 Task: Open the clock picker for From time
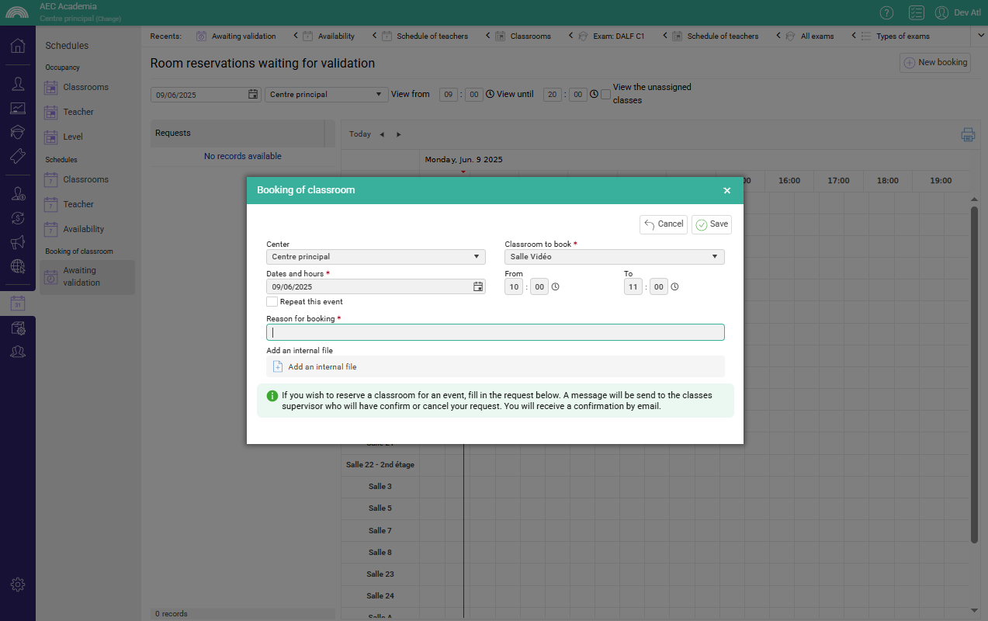[x=555, y=286]
